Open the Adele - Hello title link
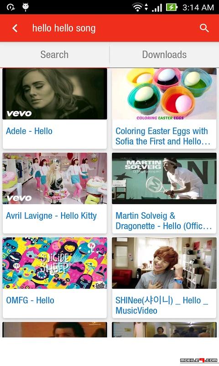219x366 pixels. pyautogui.click(x=29, y=131)
